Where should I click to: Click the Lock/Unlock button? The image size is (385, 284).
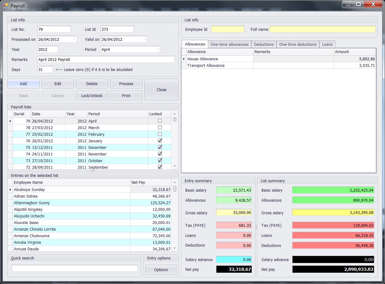(x=92, y=96)
